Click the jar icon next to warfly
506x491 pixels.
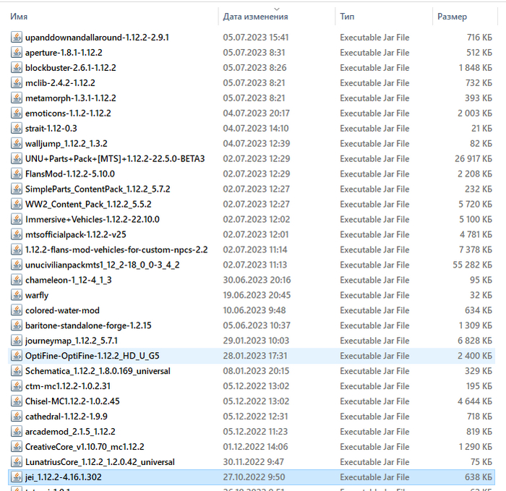pyautogui.click(x=17, y=295)
